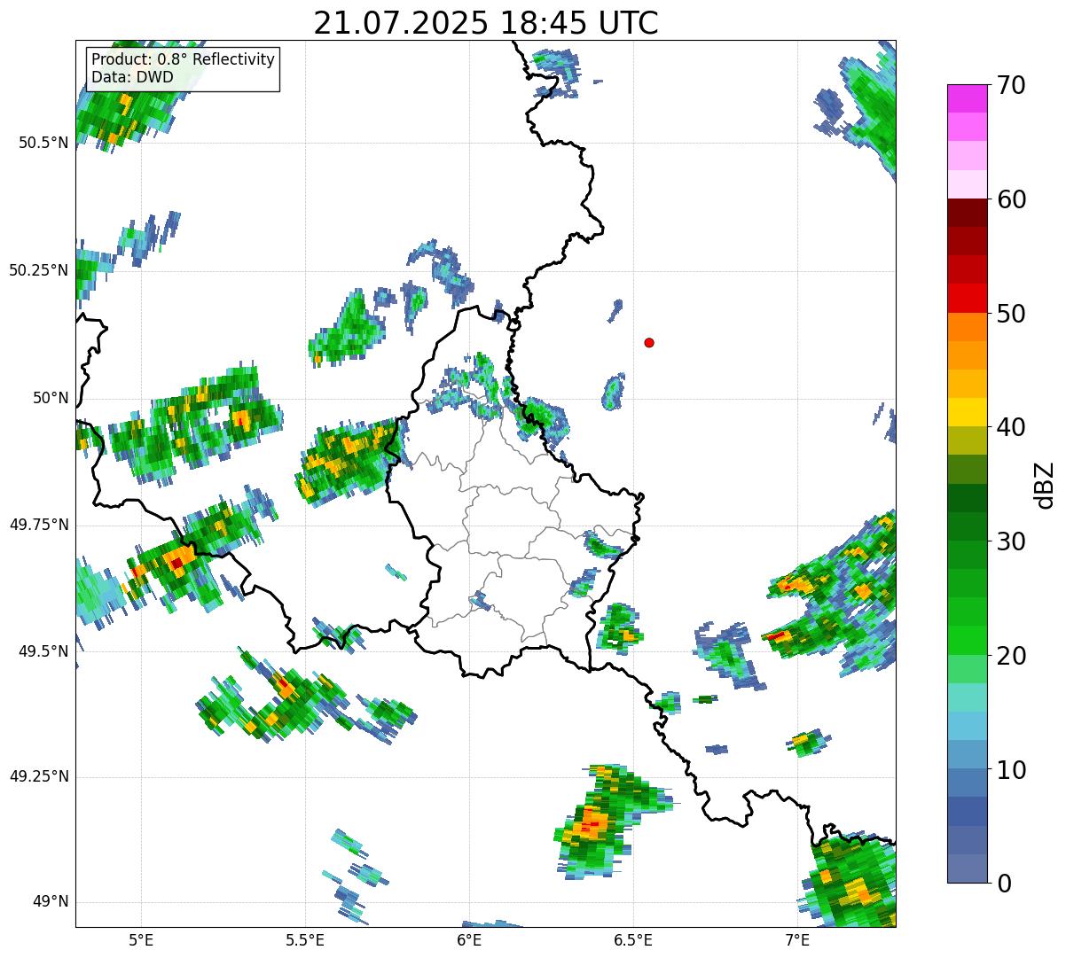1066x958 pixels.
Task: Click the "7°E" longitude label
Action: pyautogui.click(x=797, y=939)
